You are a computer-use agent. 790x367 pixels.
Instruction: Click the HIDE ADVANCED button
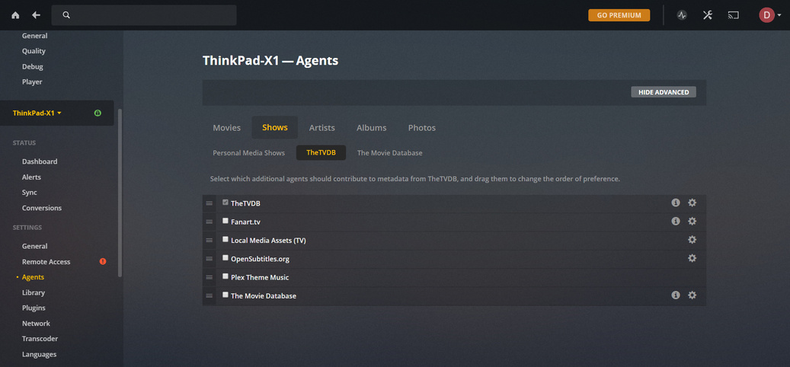point(664,92)
